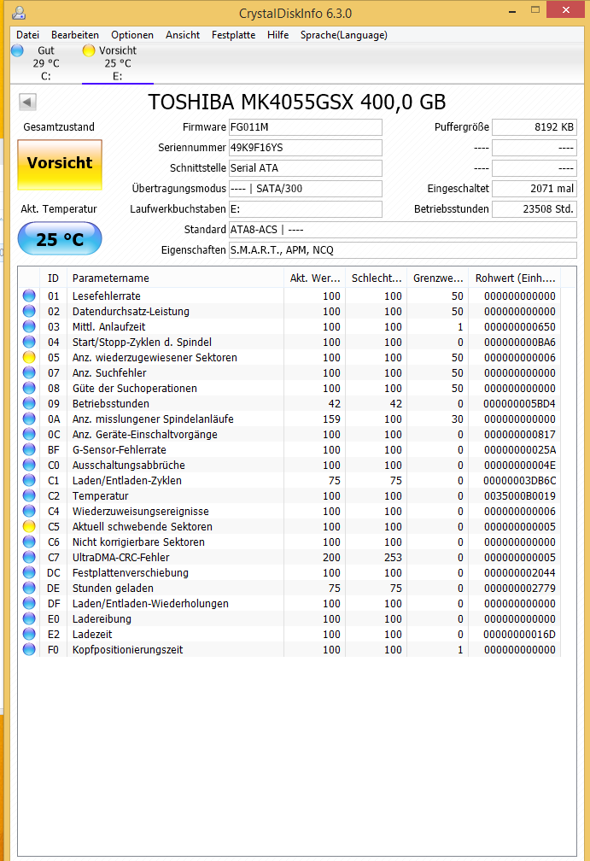The height and width of the screenshot is (861, 590).
Task: Click the Schlecht... column header
Action: 376,278
